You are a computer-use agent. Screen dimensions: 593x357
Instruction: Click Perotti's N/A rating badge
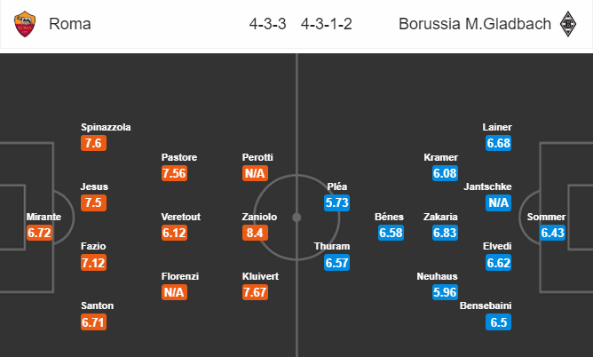(255, 173)
